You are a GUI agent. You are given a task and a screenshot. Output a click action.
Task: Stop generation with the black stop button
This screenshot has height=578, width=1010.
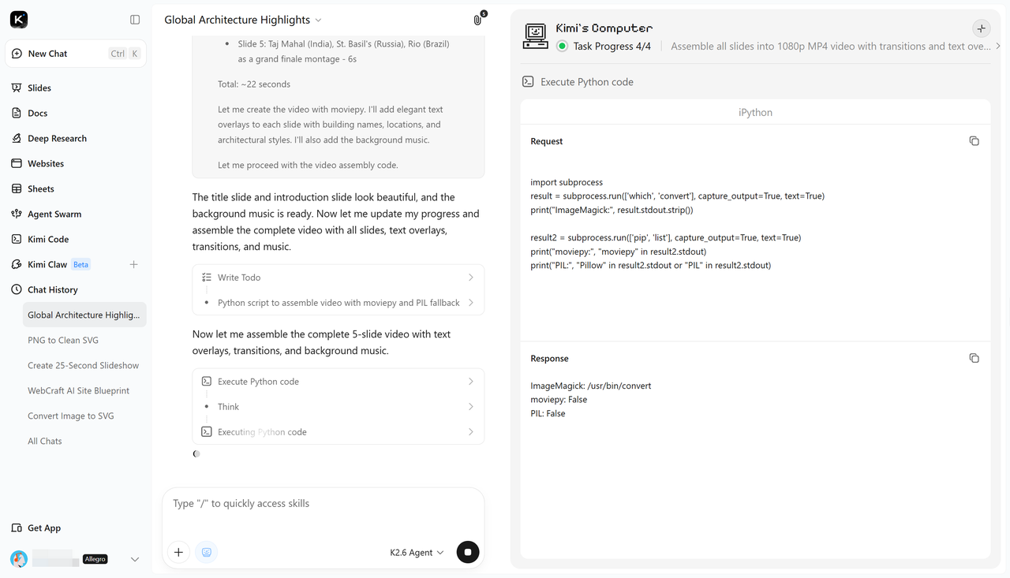click(x=468, y=552)
